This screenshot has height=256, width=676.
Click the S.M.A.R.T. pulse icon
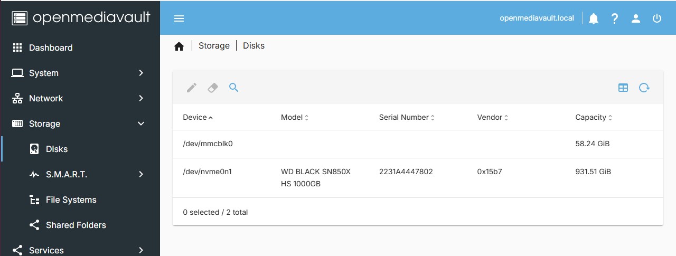(34, 174)
